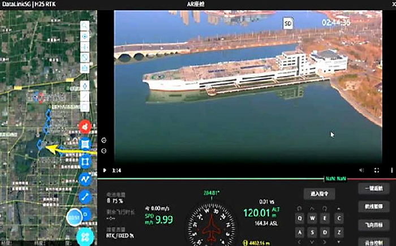The width and height of the screenshot is (396, 246).
Task: Click the rotate-right arrow above E
Action: coord(325,209)
